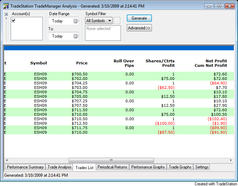
Task: Select price cell $707.50
Action: (x=80, y=105)
